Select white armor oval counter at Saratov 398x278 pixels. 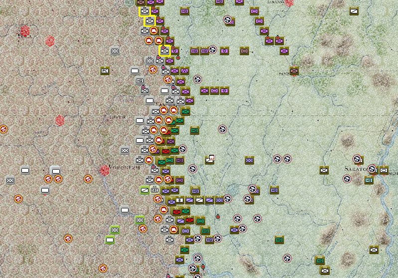pyautogui.click(x=384, y=170)
